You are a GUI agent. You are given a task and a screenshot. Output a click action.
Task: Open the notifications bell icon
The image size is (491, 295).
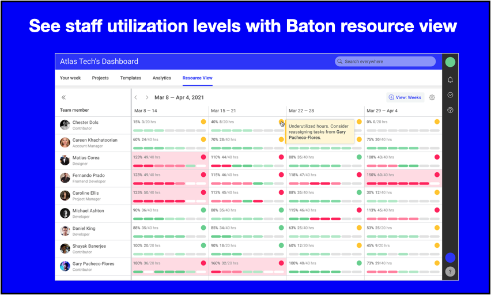tap(450, 80)
